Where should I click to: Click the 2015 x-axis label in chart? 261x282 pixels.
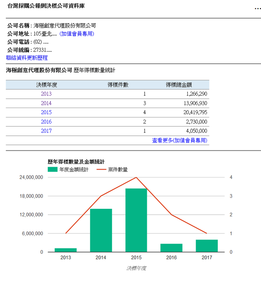[x=136, y=258]
